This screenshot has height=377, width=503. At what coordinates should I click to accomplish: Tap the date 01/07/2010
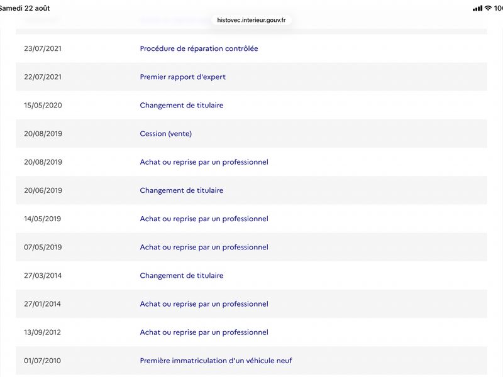(42, 361)
